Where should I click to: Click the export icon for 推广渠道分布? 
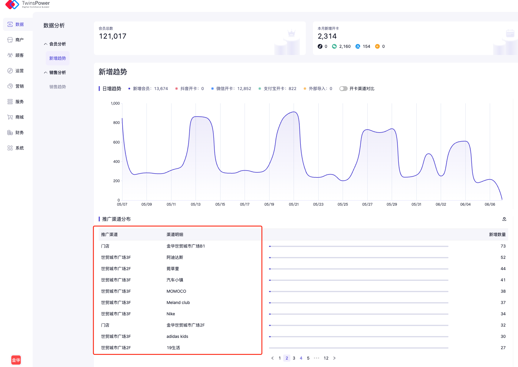(x=504, y=219)
